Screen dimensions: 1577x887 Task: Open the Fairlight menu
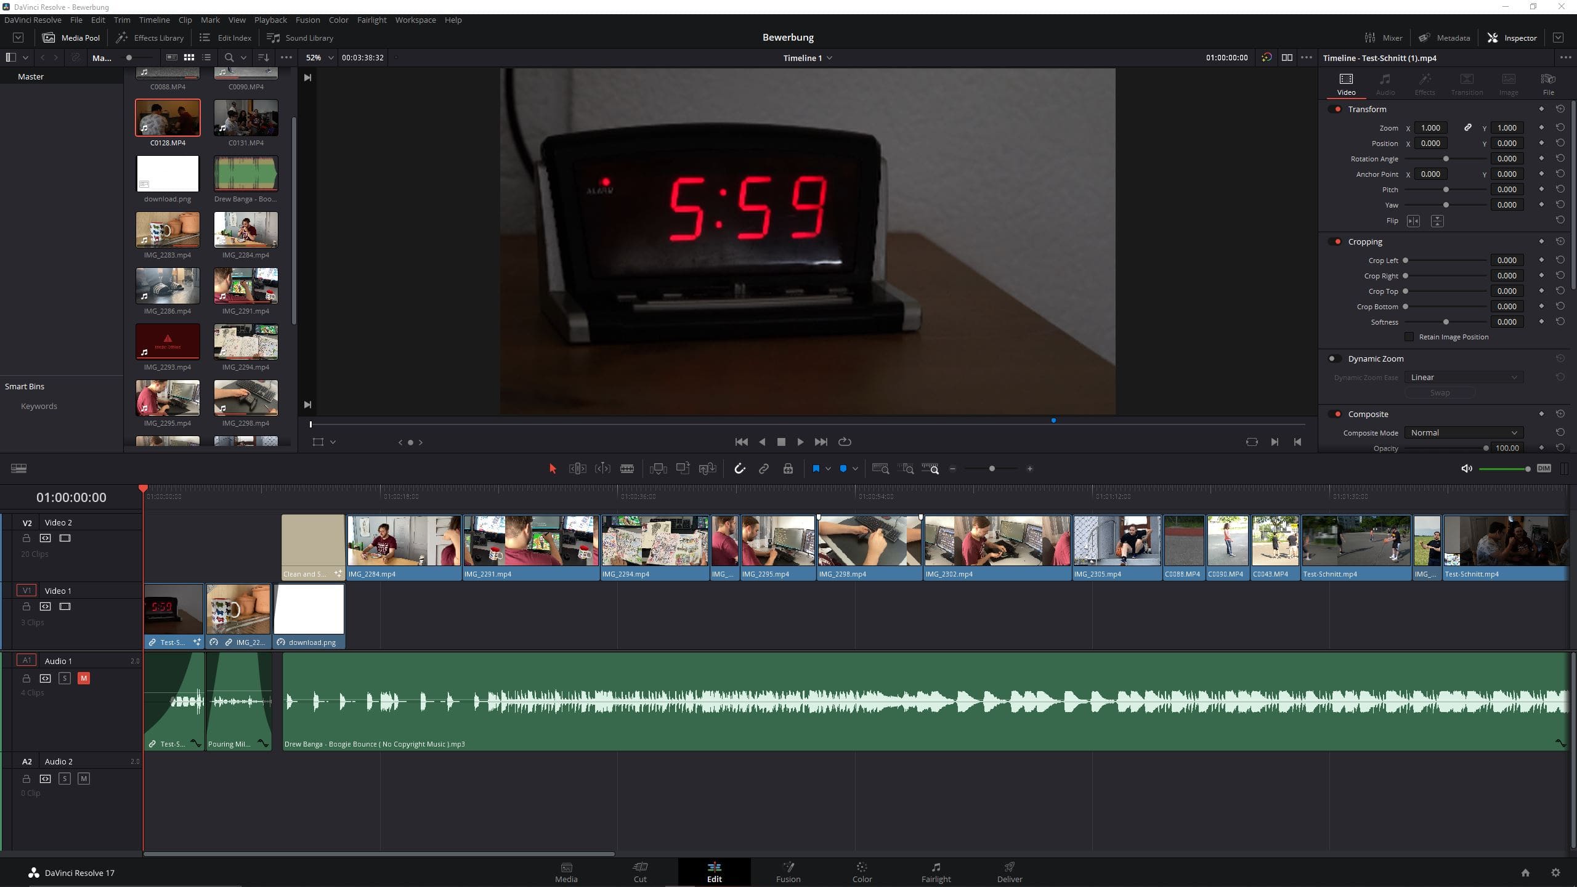[x=371, y=20]
